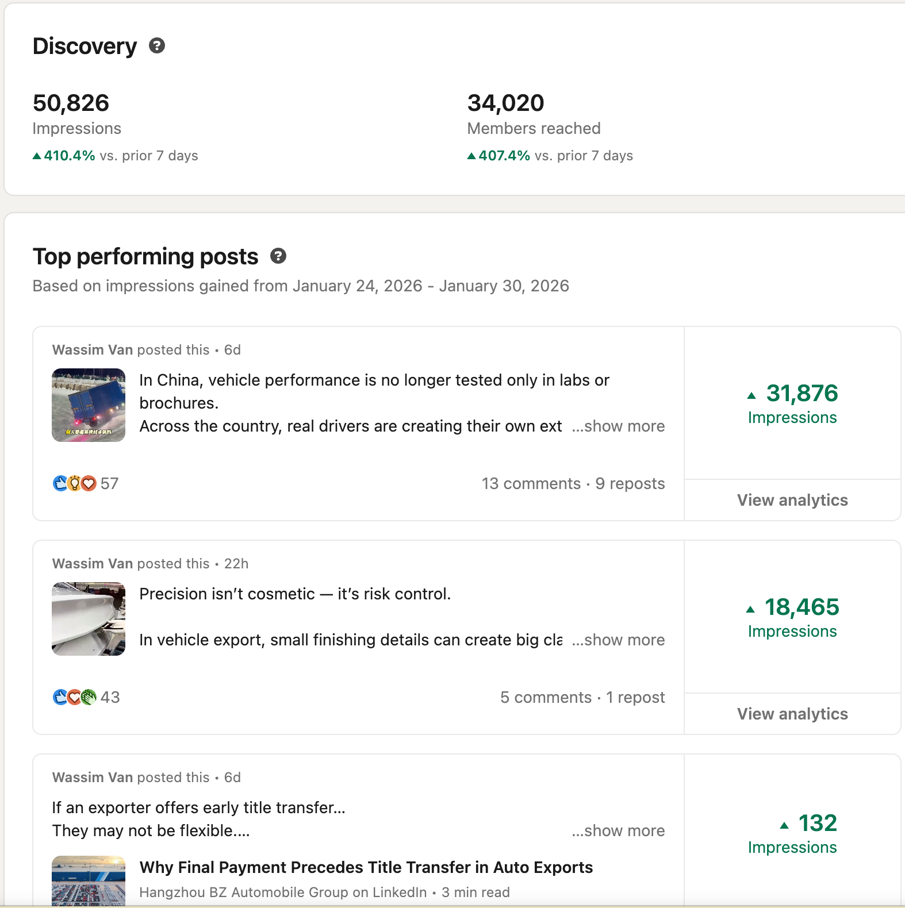Open the white car finishing thumbnail
Image resolution: width=905 pixels, height=908 pixels.
[89, 619]
